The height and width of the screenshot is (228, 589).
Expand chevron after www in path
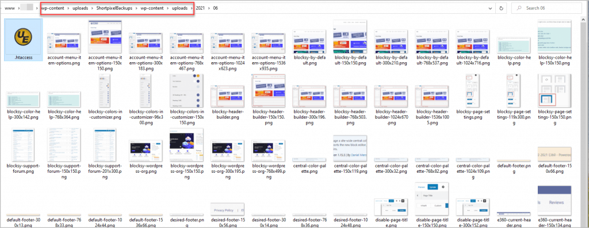[x=18, y=8]
